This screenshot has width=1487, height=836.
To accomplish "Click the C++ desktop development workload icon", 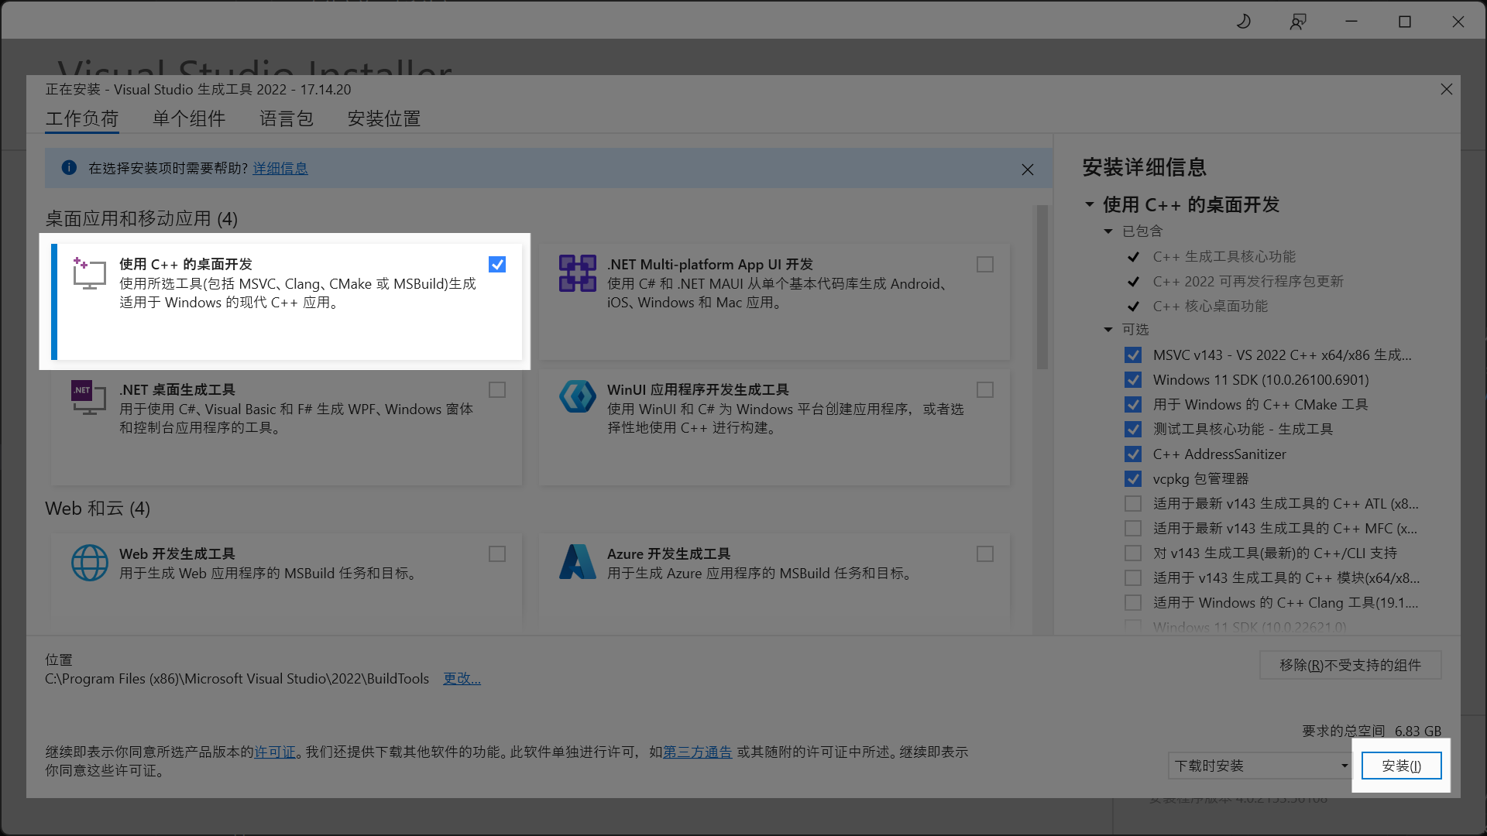I will pos(89,273).
